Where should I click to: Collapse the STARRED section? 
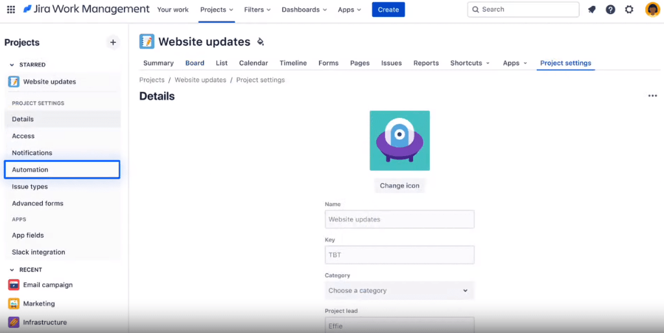[12, 65]
